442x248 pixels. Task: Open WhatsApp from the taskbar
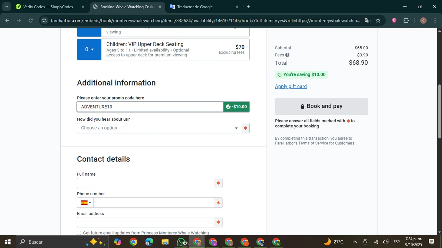(x=181, y=242)
